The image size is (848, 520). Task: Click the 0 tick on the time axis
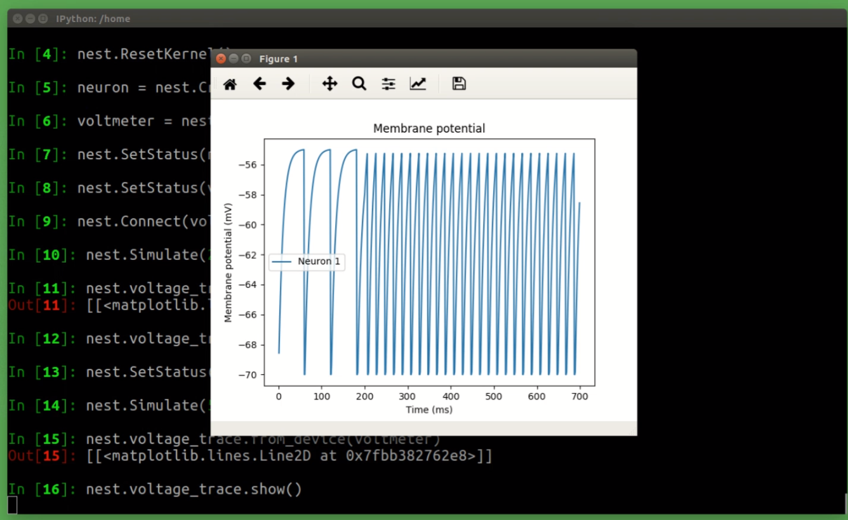[x=279, y=396]
